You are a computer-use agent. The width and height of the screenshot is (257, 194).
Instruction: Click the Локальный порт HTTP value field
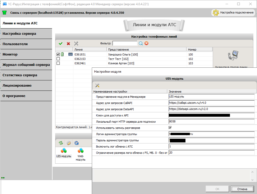211,121
